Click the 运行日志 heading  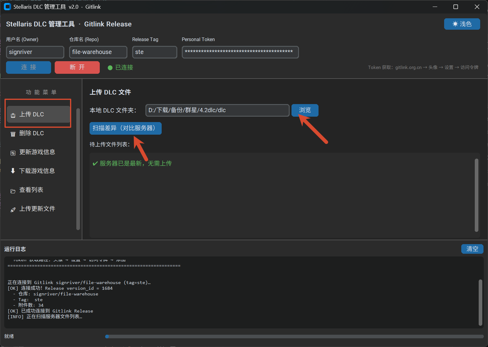[15, 249]
